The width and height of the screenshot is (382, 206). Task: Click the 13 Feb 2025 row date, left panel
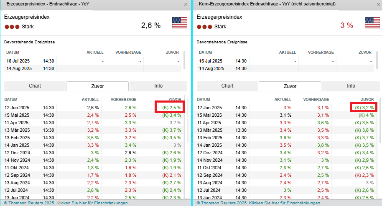pyautogui.click(x=17, y=138)
